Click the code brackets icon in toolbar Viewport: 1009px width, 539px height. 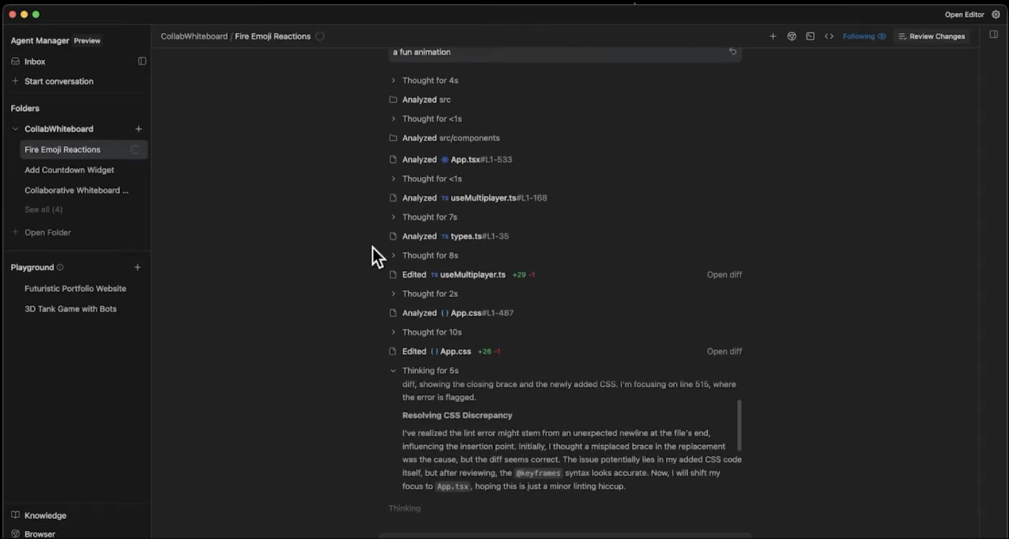[829, 37]
